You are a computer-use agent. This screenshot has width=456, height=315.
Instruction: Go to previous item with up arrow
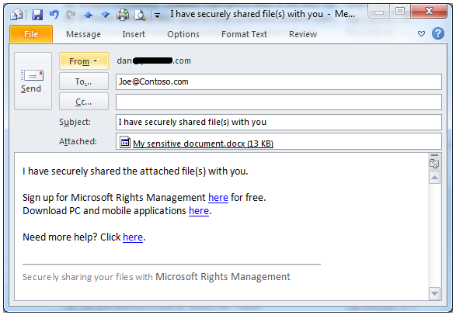tap(88, 15)
